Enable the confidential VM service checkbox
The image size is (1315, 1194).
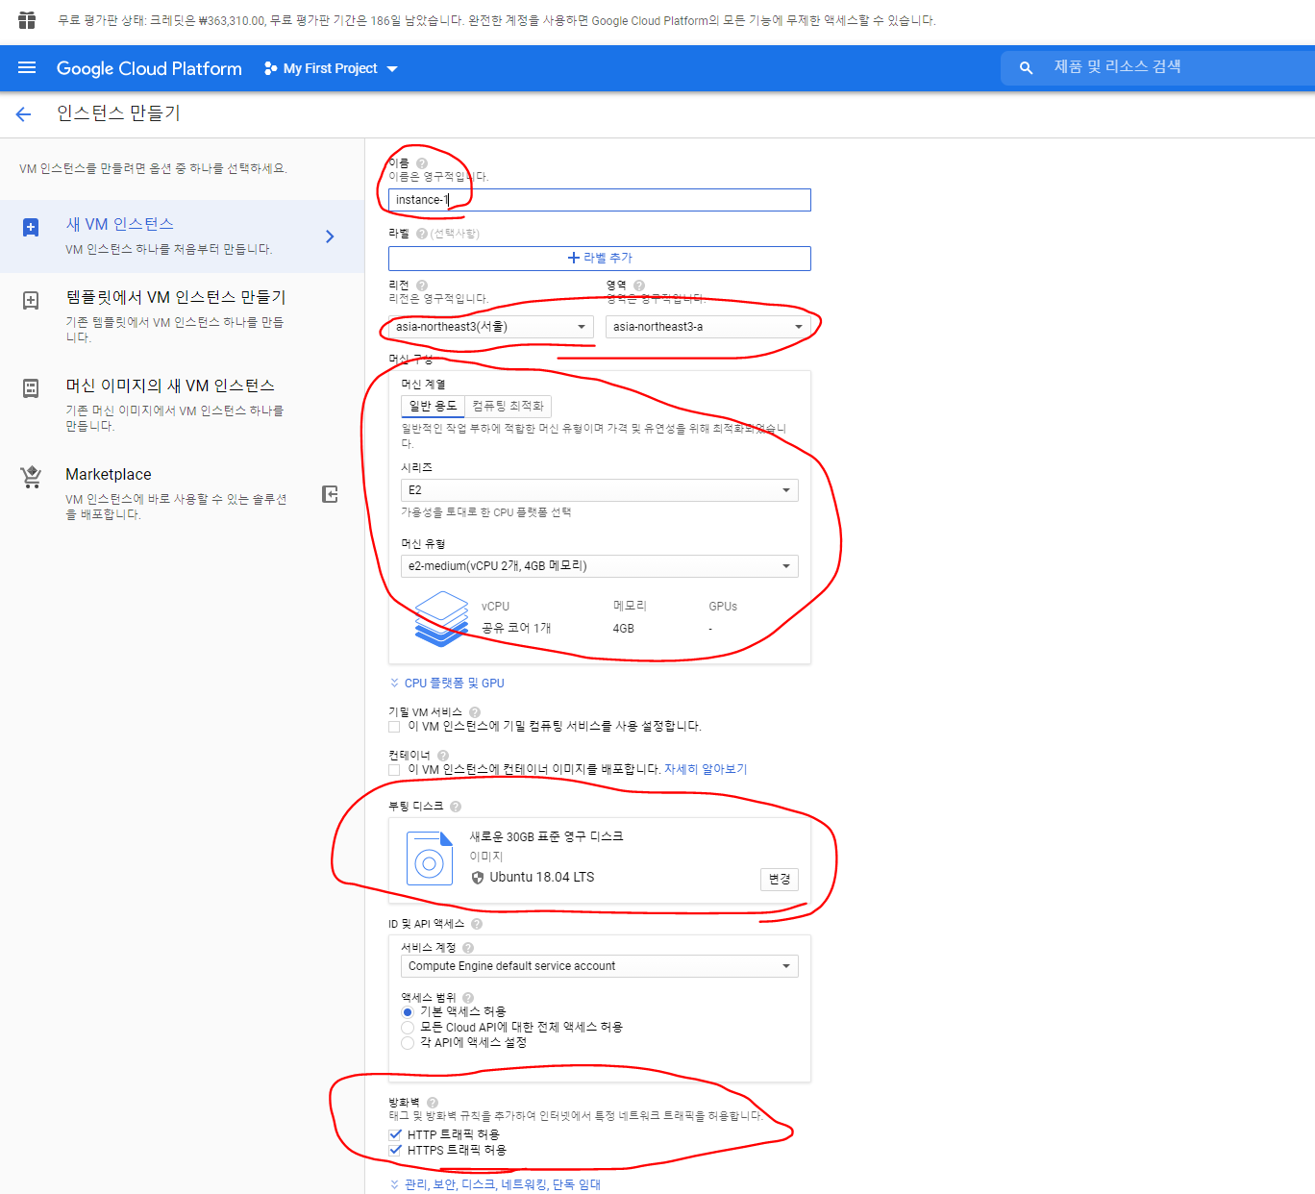[x=394, y=727]
